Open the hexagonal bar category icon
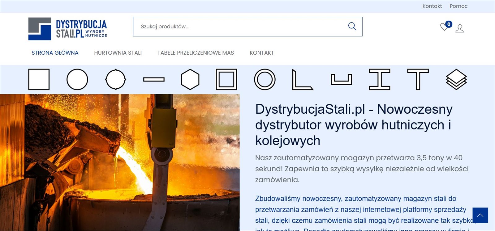 click(190, 79)
